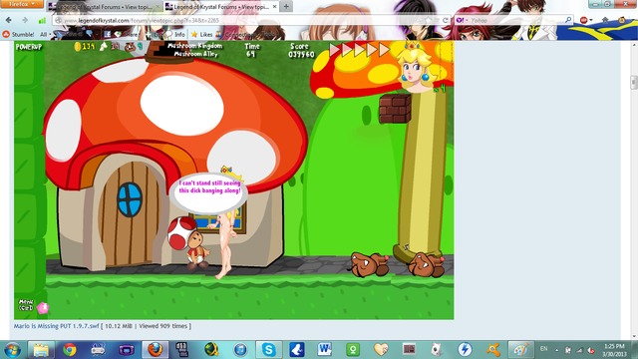The image size is (638, 359).
Task: Open the Yahoo search engine dropdown
Action: [463, 20]
